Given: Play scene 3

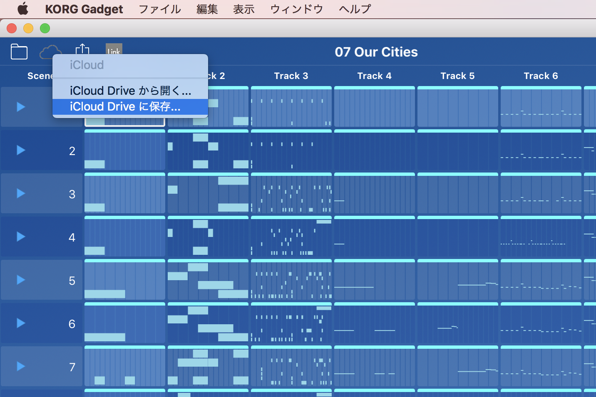Looking at the screenshot, I should pos(21,193).
